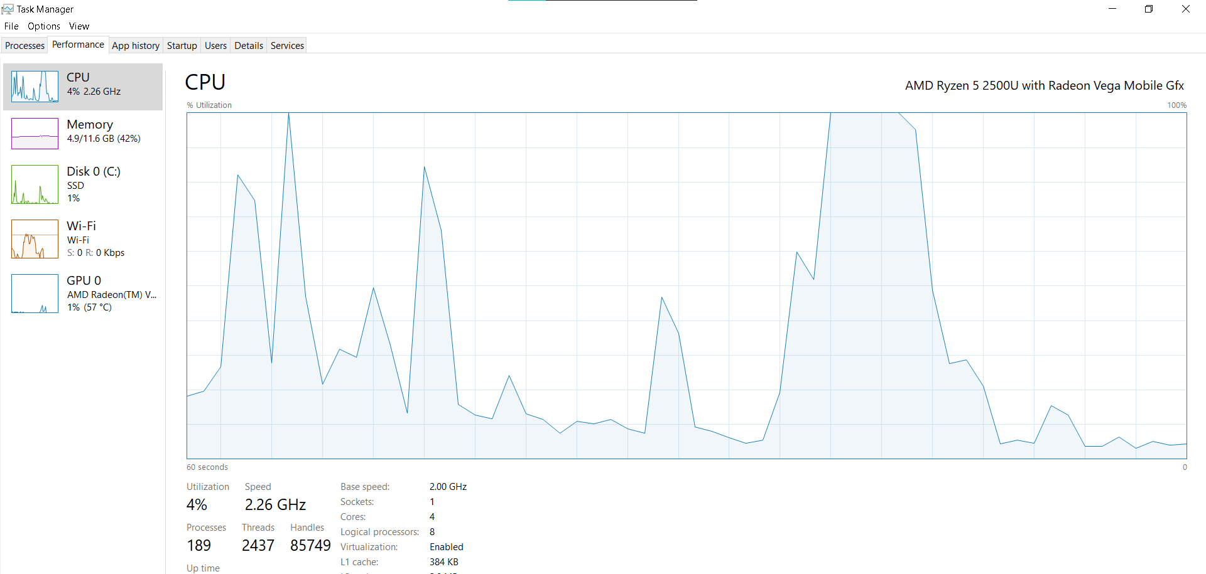
Task: Click the '% Utilization' graph label
Action: [x=209, y=105]
